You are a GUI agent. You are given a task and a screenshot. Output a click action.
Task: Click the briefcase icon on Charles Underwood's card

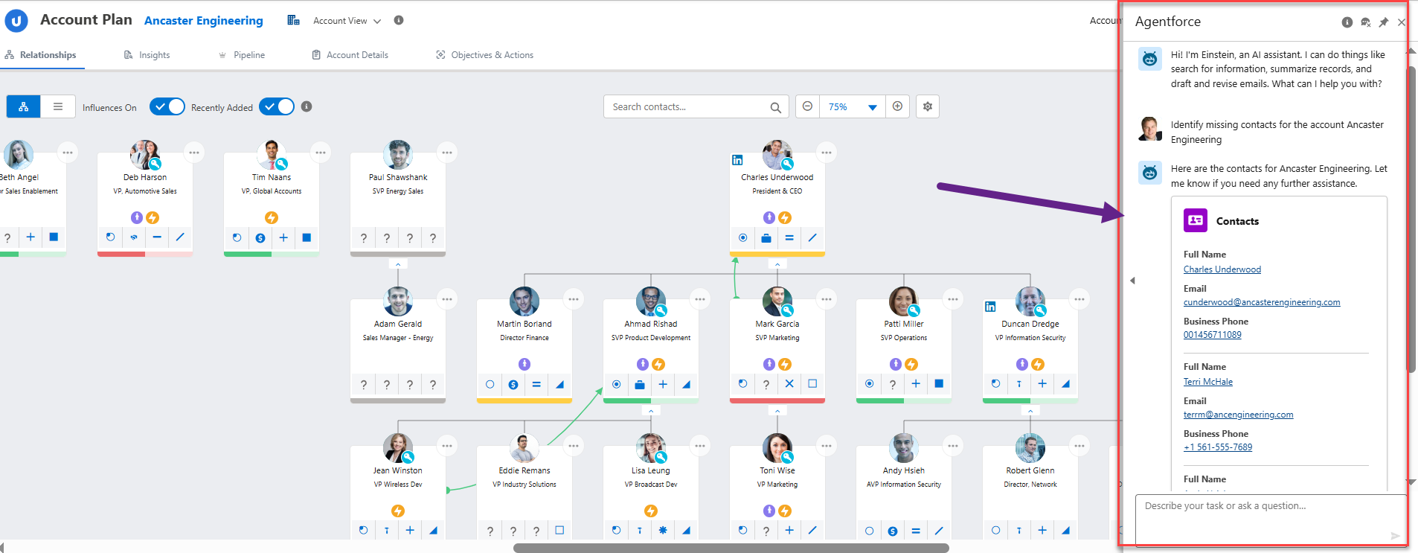766,238
